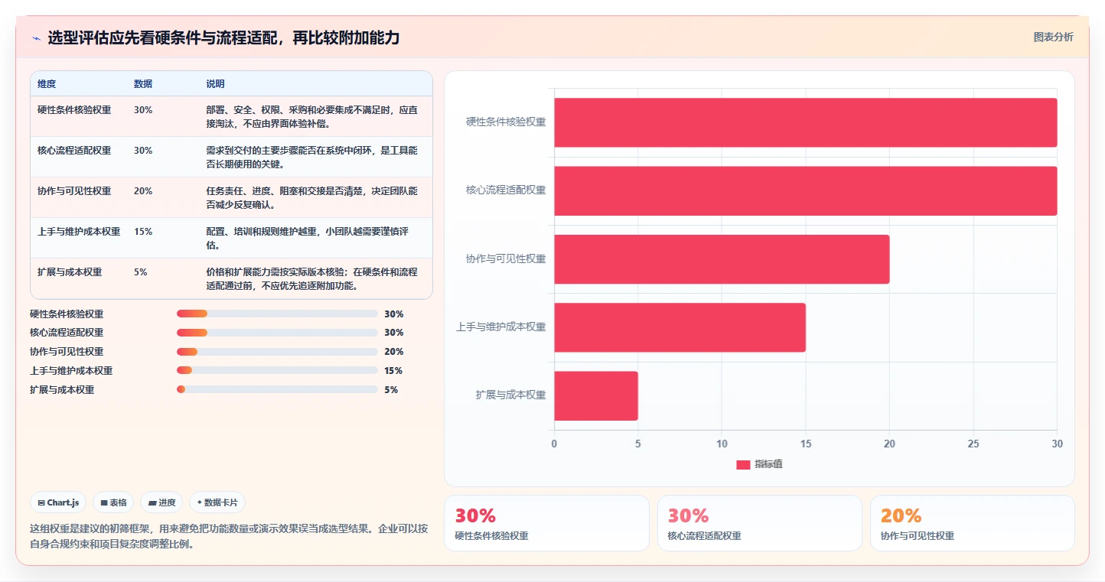1105x582 pixels.
Task: Open the 20% 协作与可见性权重 data card
Action: coord(972,523)
